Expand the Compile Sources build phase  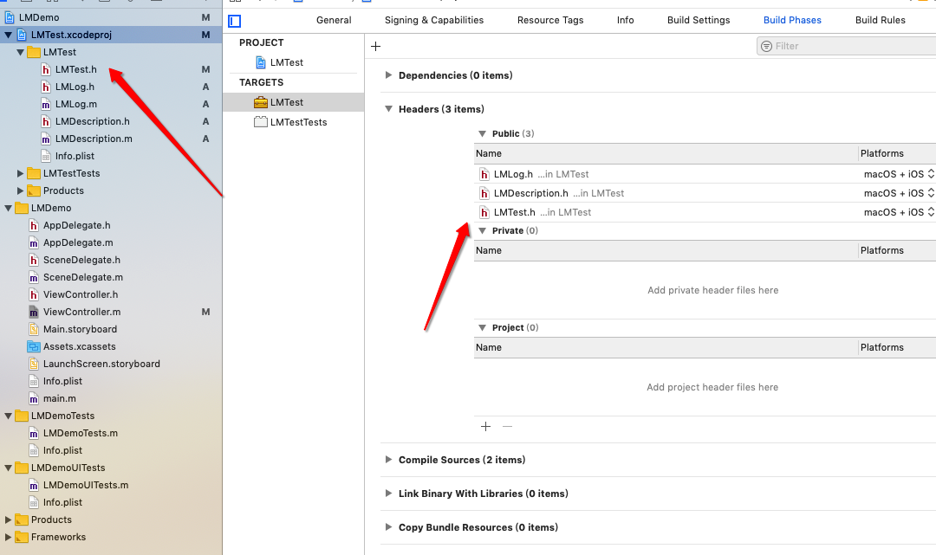388,460
